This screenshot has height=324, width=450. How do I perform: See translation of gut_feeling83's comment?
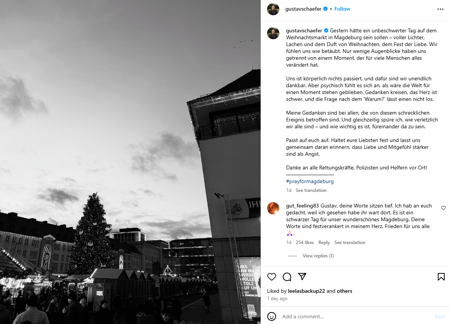coord(349,243)
